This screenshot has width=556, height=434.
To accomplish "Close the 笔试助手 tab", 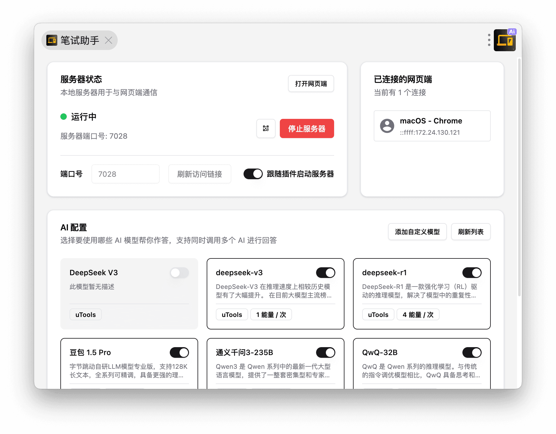I will click(109, 40).
